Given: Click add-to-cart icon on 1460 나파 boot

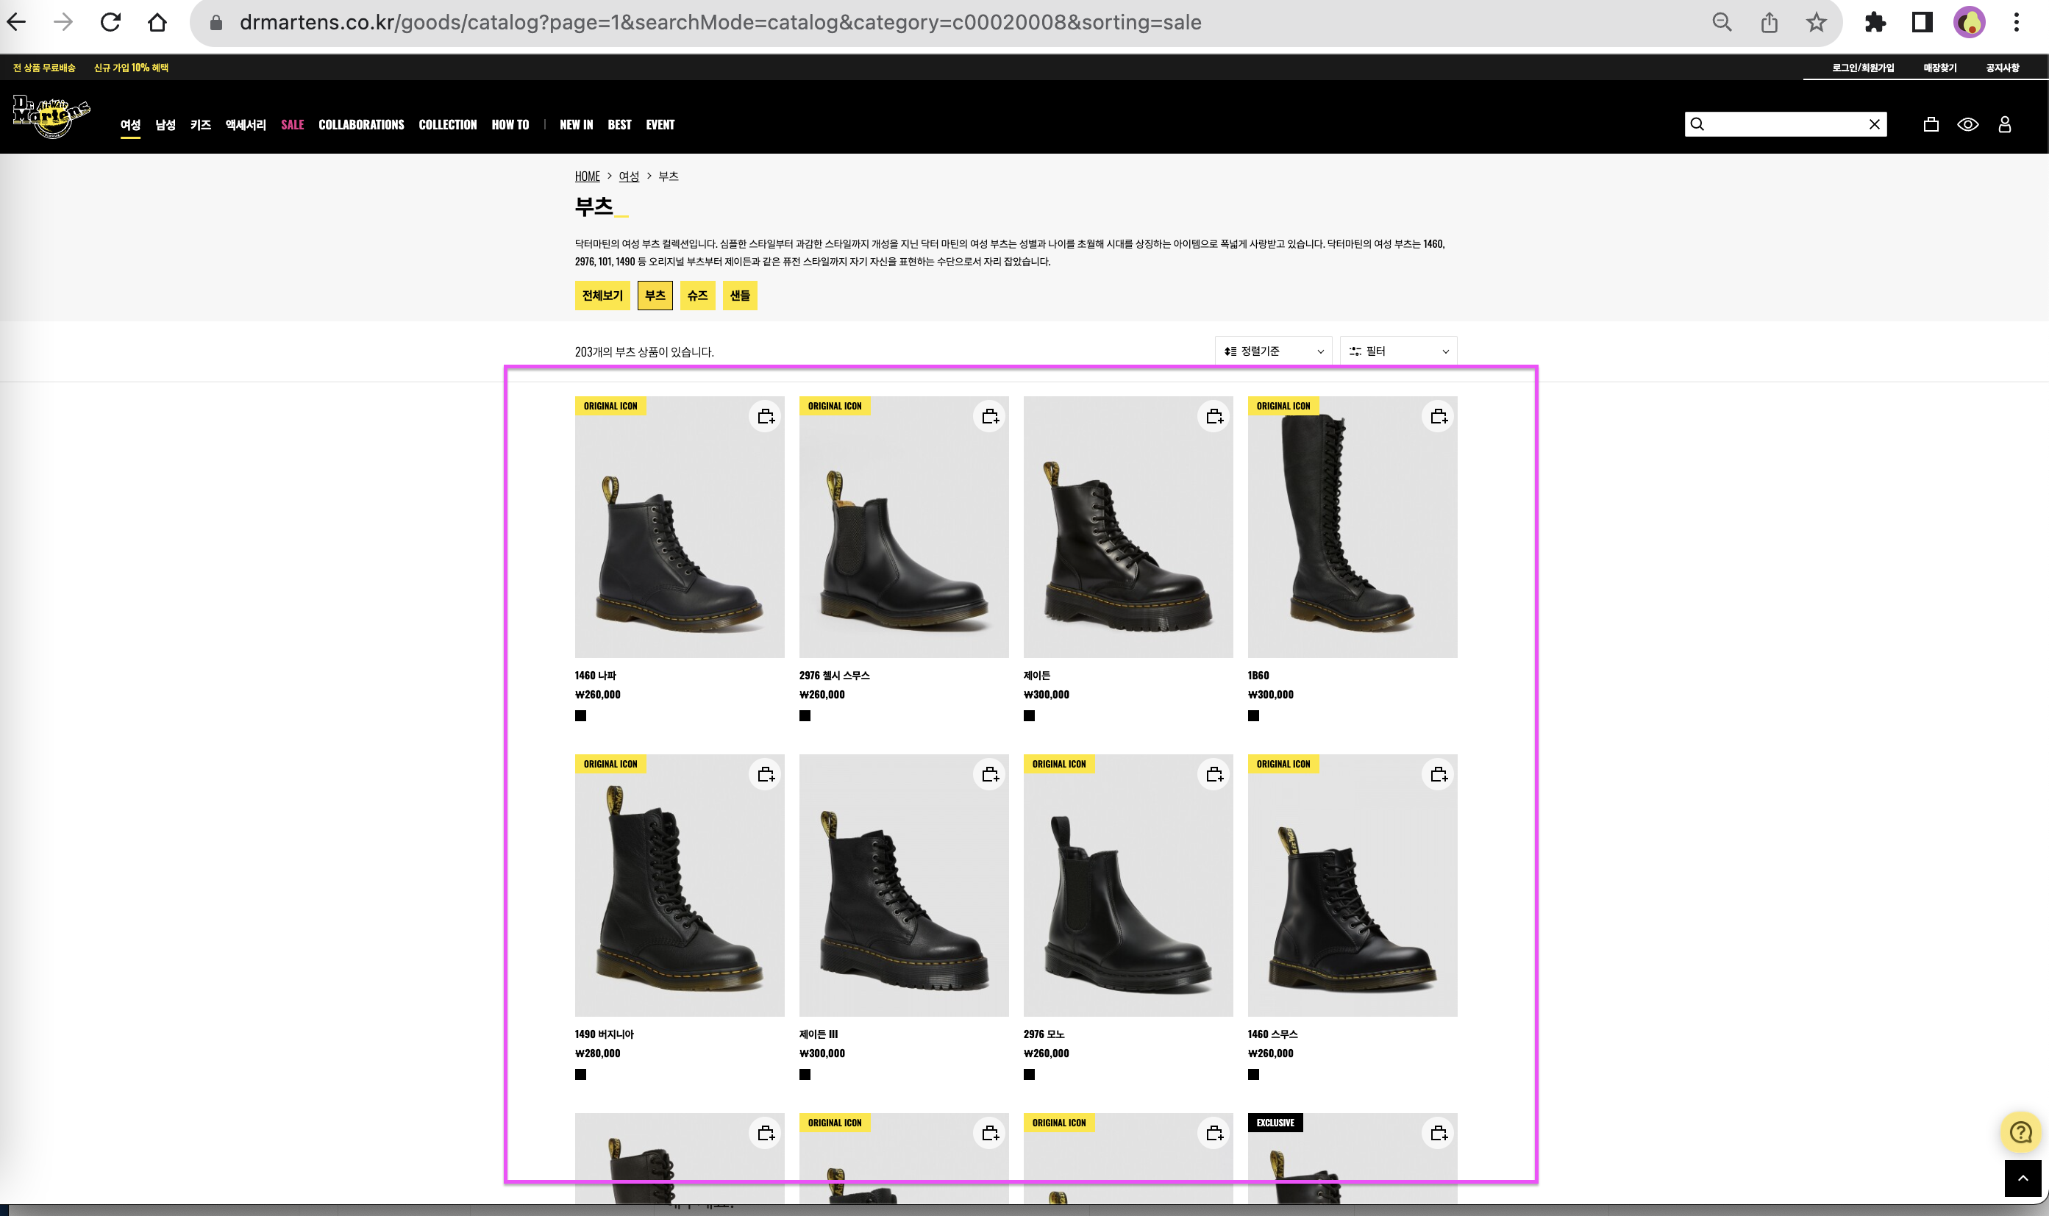Looking at the screenshot, I should 766,416.
